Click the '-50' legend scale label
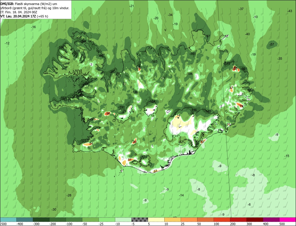 [x=85, y=224]
